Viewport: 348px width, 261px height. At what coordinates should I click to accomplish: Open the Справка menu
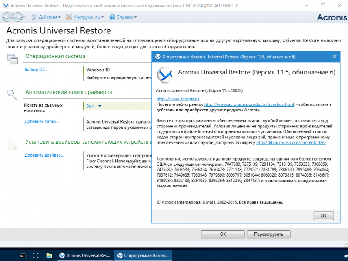tap(127, 17)
